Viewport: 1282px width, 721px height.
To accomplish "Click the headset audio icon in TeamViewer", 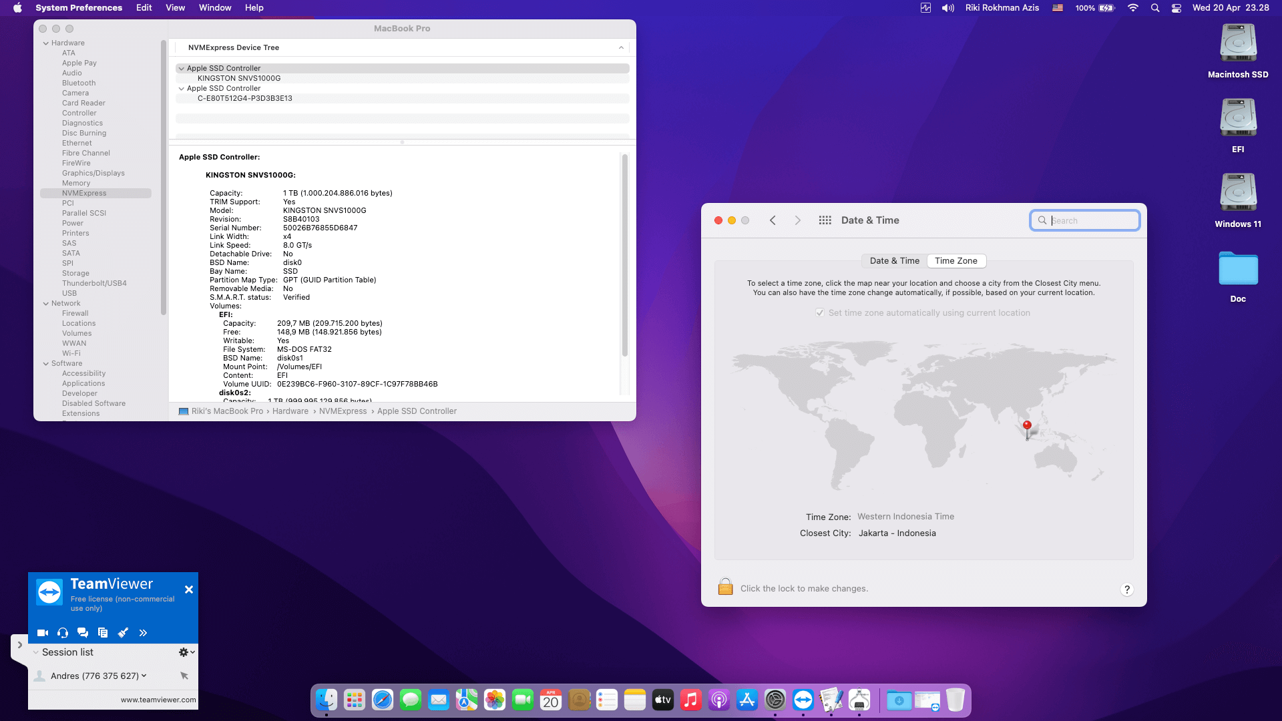I will pyautogui.click(x=63, y=633).
